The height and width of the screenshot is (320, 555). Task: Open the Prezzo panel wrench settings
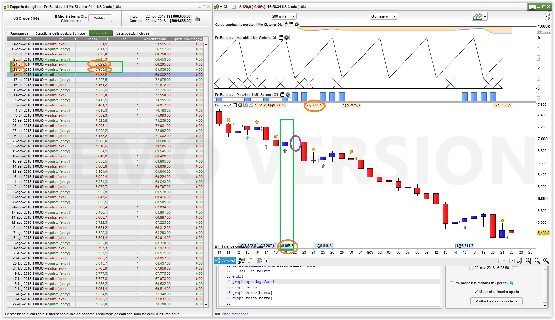click(x=229, y=105)
